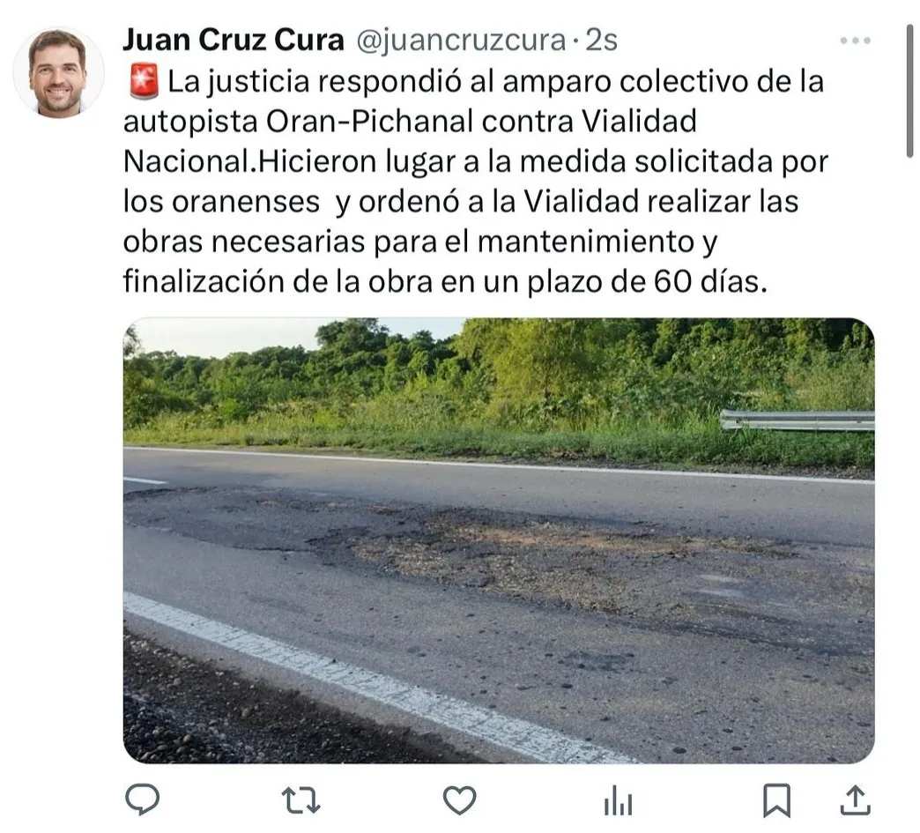Like the tweet with the heart icon

pos(459,800)
